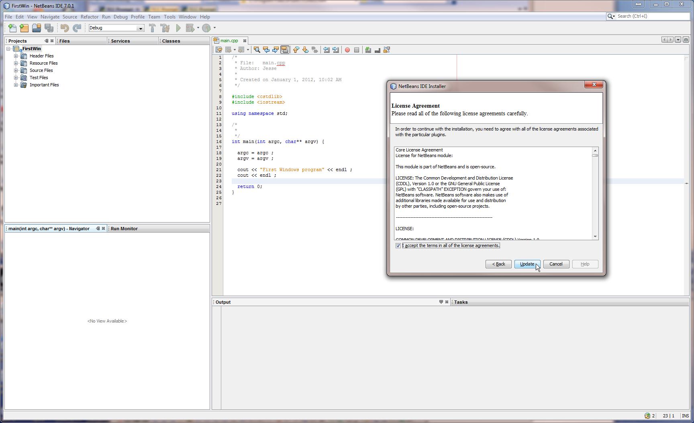Click the Undo arrow icon

(65, 28)
